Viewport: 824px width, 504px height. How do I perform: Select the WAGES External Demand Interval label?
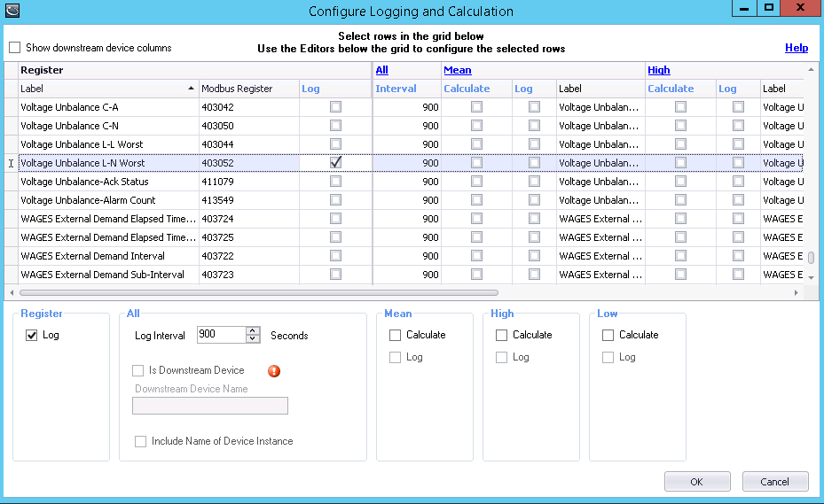92,256
